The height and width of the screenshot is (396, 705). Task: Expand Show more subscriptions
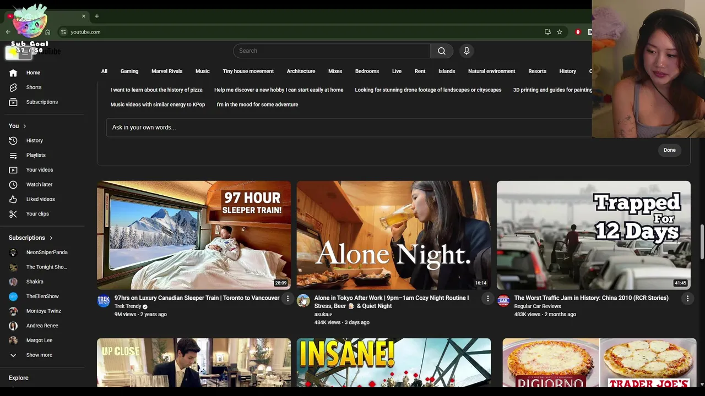coord(38,355)
